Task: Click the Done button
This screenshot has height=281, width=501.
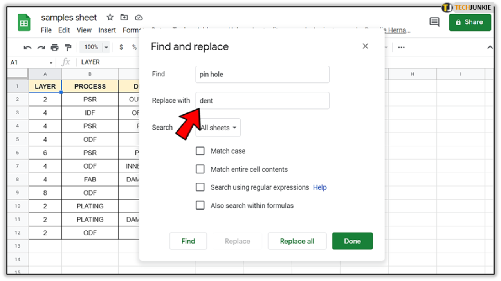Action: (x=352, y=241)
